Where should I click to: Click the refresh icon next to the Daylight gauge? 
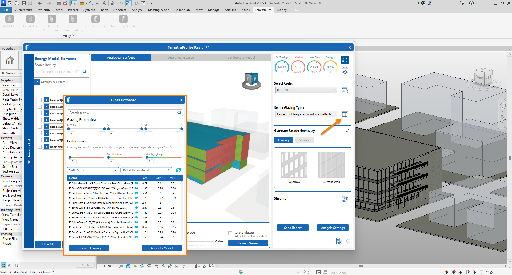click(345, 60)
